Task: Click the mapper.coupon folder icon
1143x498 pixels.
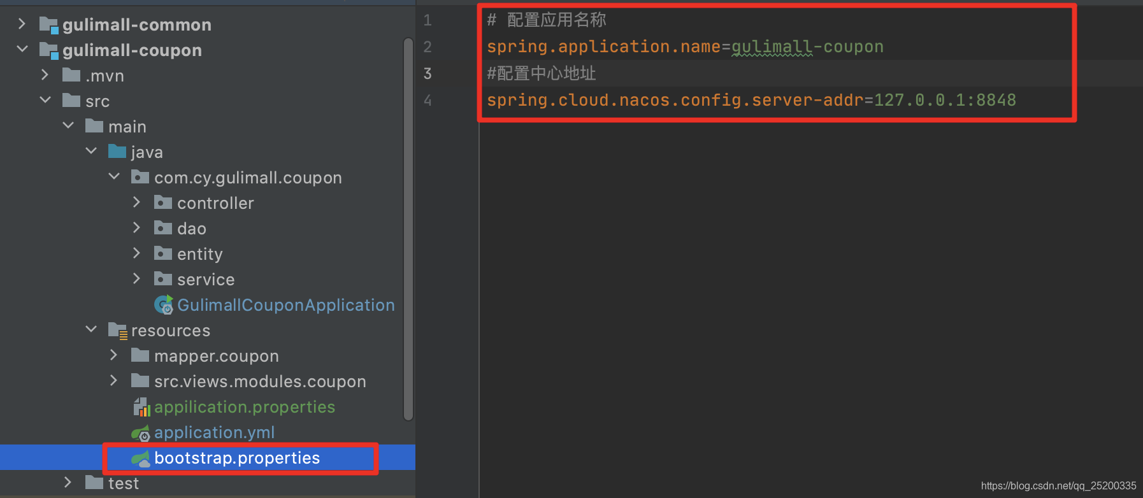Action: pyautogui.click(x=140, y=355)
